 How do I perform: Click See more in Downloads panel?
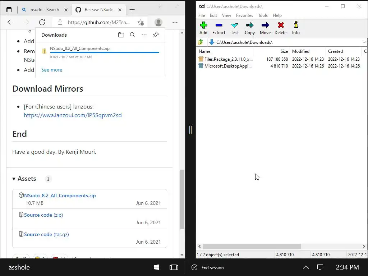coord(52,70)
